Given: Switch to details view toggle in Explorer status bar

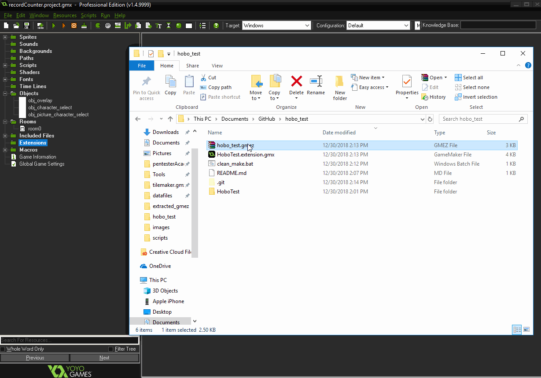Looking at the screenshot, I should pos(517,330).
